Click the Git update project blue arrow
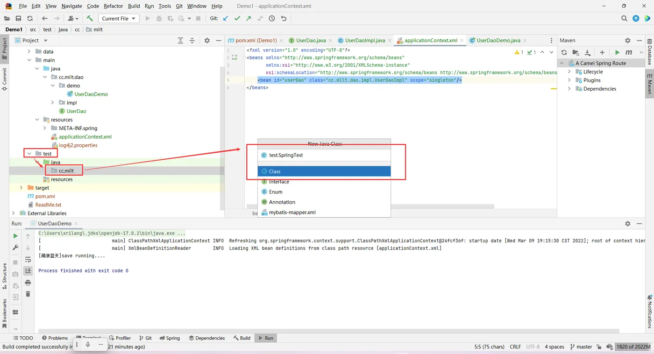 [x=226, y=18]
